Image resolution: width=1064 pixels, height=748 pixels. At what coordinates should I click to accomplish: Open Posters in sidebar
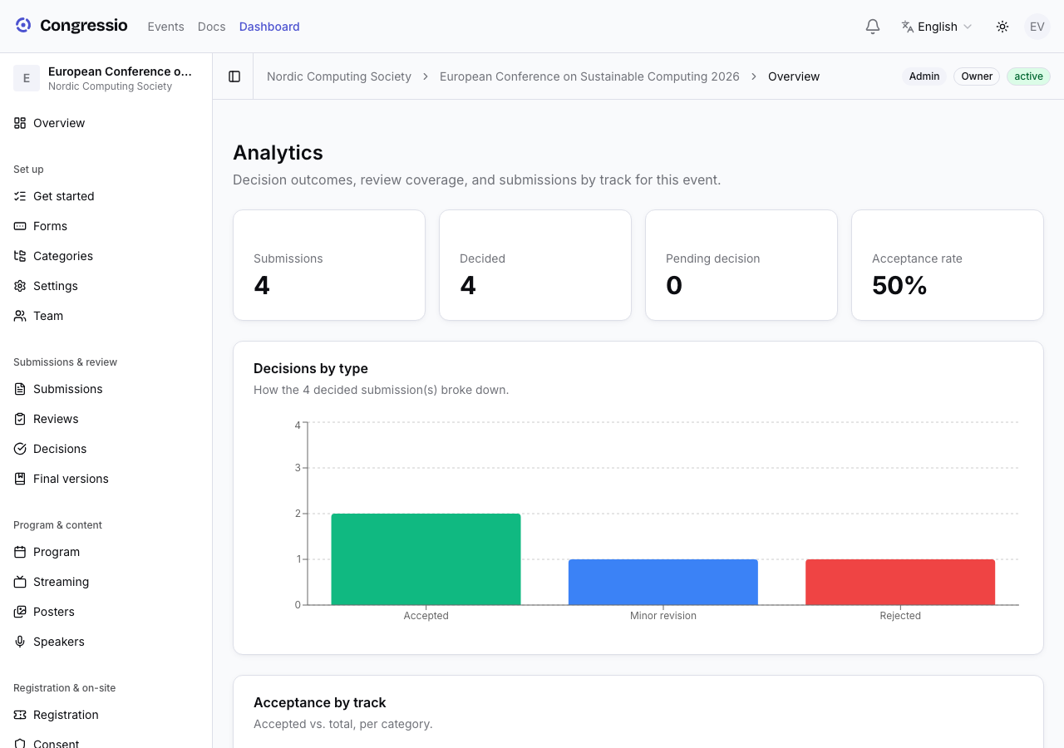point(106,612)
